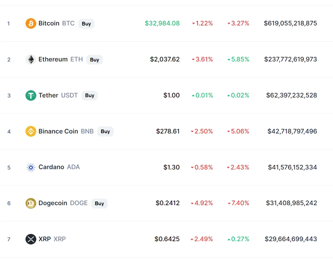Click Buy next to Ethereum ETH
Viewport: 333px width, 261px height.
(x=94, y=60)
